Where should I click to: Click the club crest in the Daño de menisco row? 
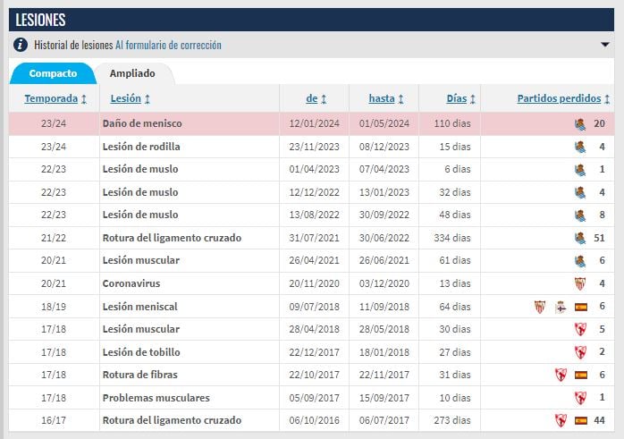(x=580, y=124)
